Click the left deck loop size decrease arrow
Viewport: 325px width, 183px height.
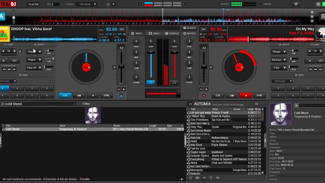(3, 51)
